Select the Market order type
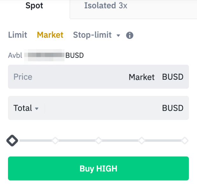Screen dimensions: 197x185 [x=50, y=35]
